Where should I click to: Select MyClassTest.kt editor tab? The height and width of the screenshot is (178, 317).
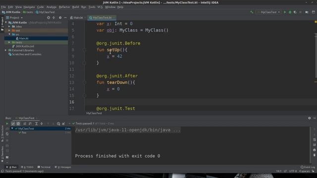pos(102,18)
